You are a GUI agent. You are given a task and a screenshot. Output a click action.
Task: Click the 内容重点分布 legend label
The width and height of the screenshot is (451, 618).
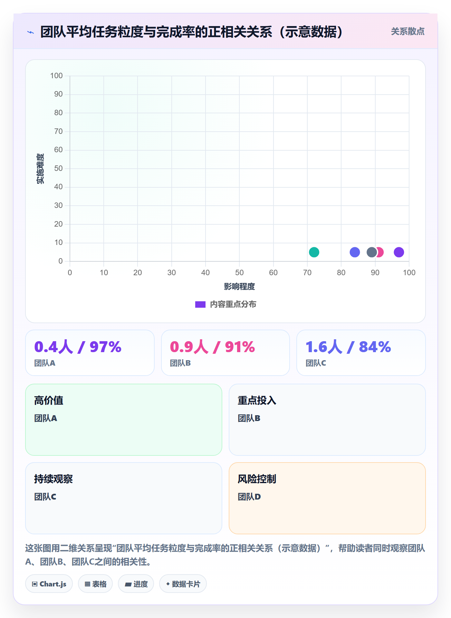[233, 304]
